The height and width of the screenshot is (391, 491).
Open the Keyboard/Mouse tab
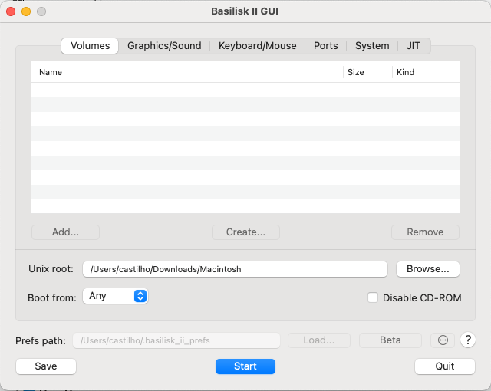pyautogui.click(x=257, y=46)
